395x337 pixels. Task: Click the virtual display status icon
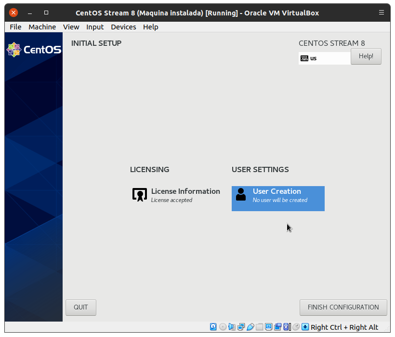pos(269,327)
